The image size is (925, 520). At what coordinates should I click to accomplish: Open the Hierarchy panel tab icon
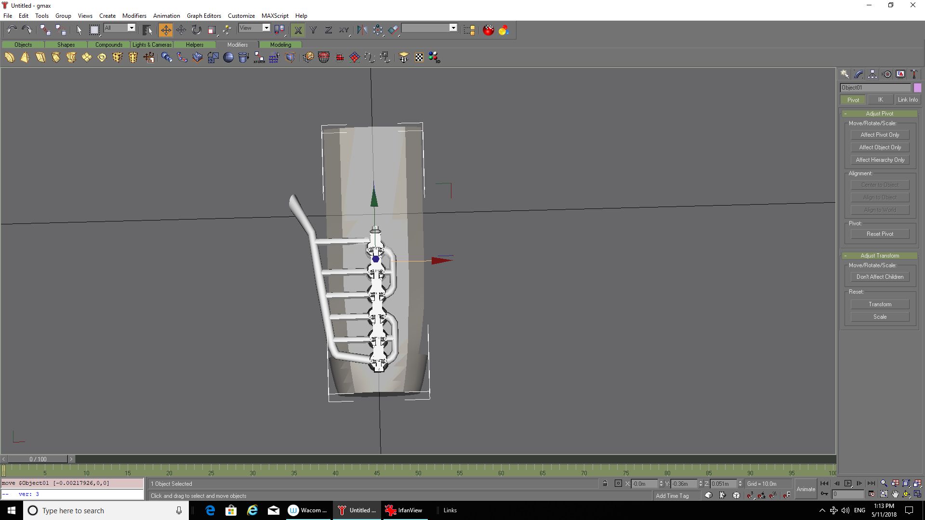(x=872, y=74)
